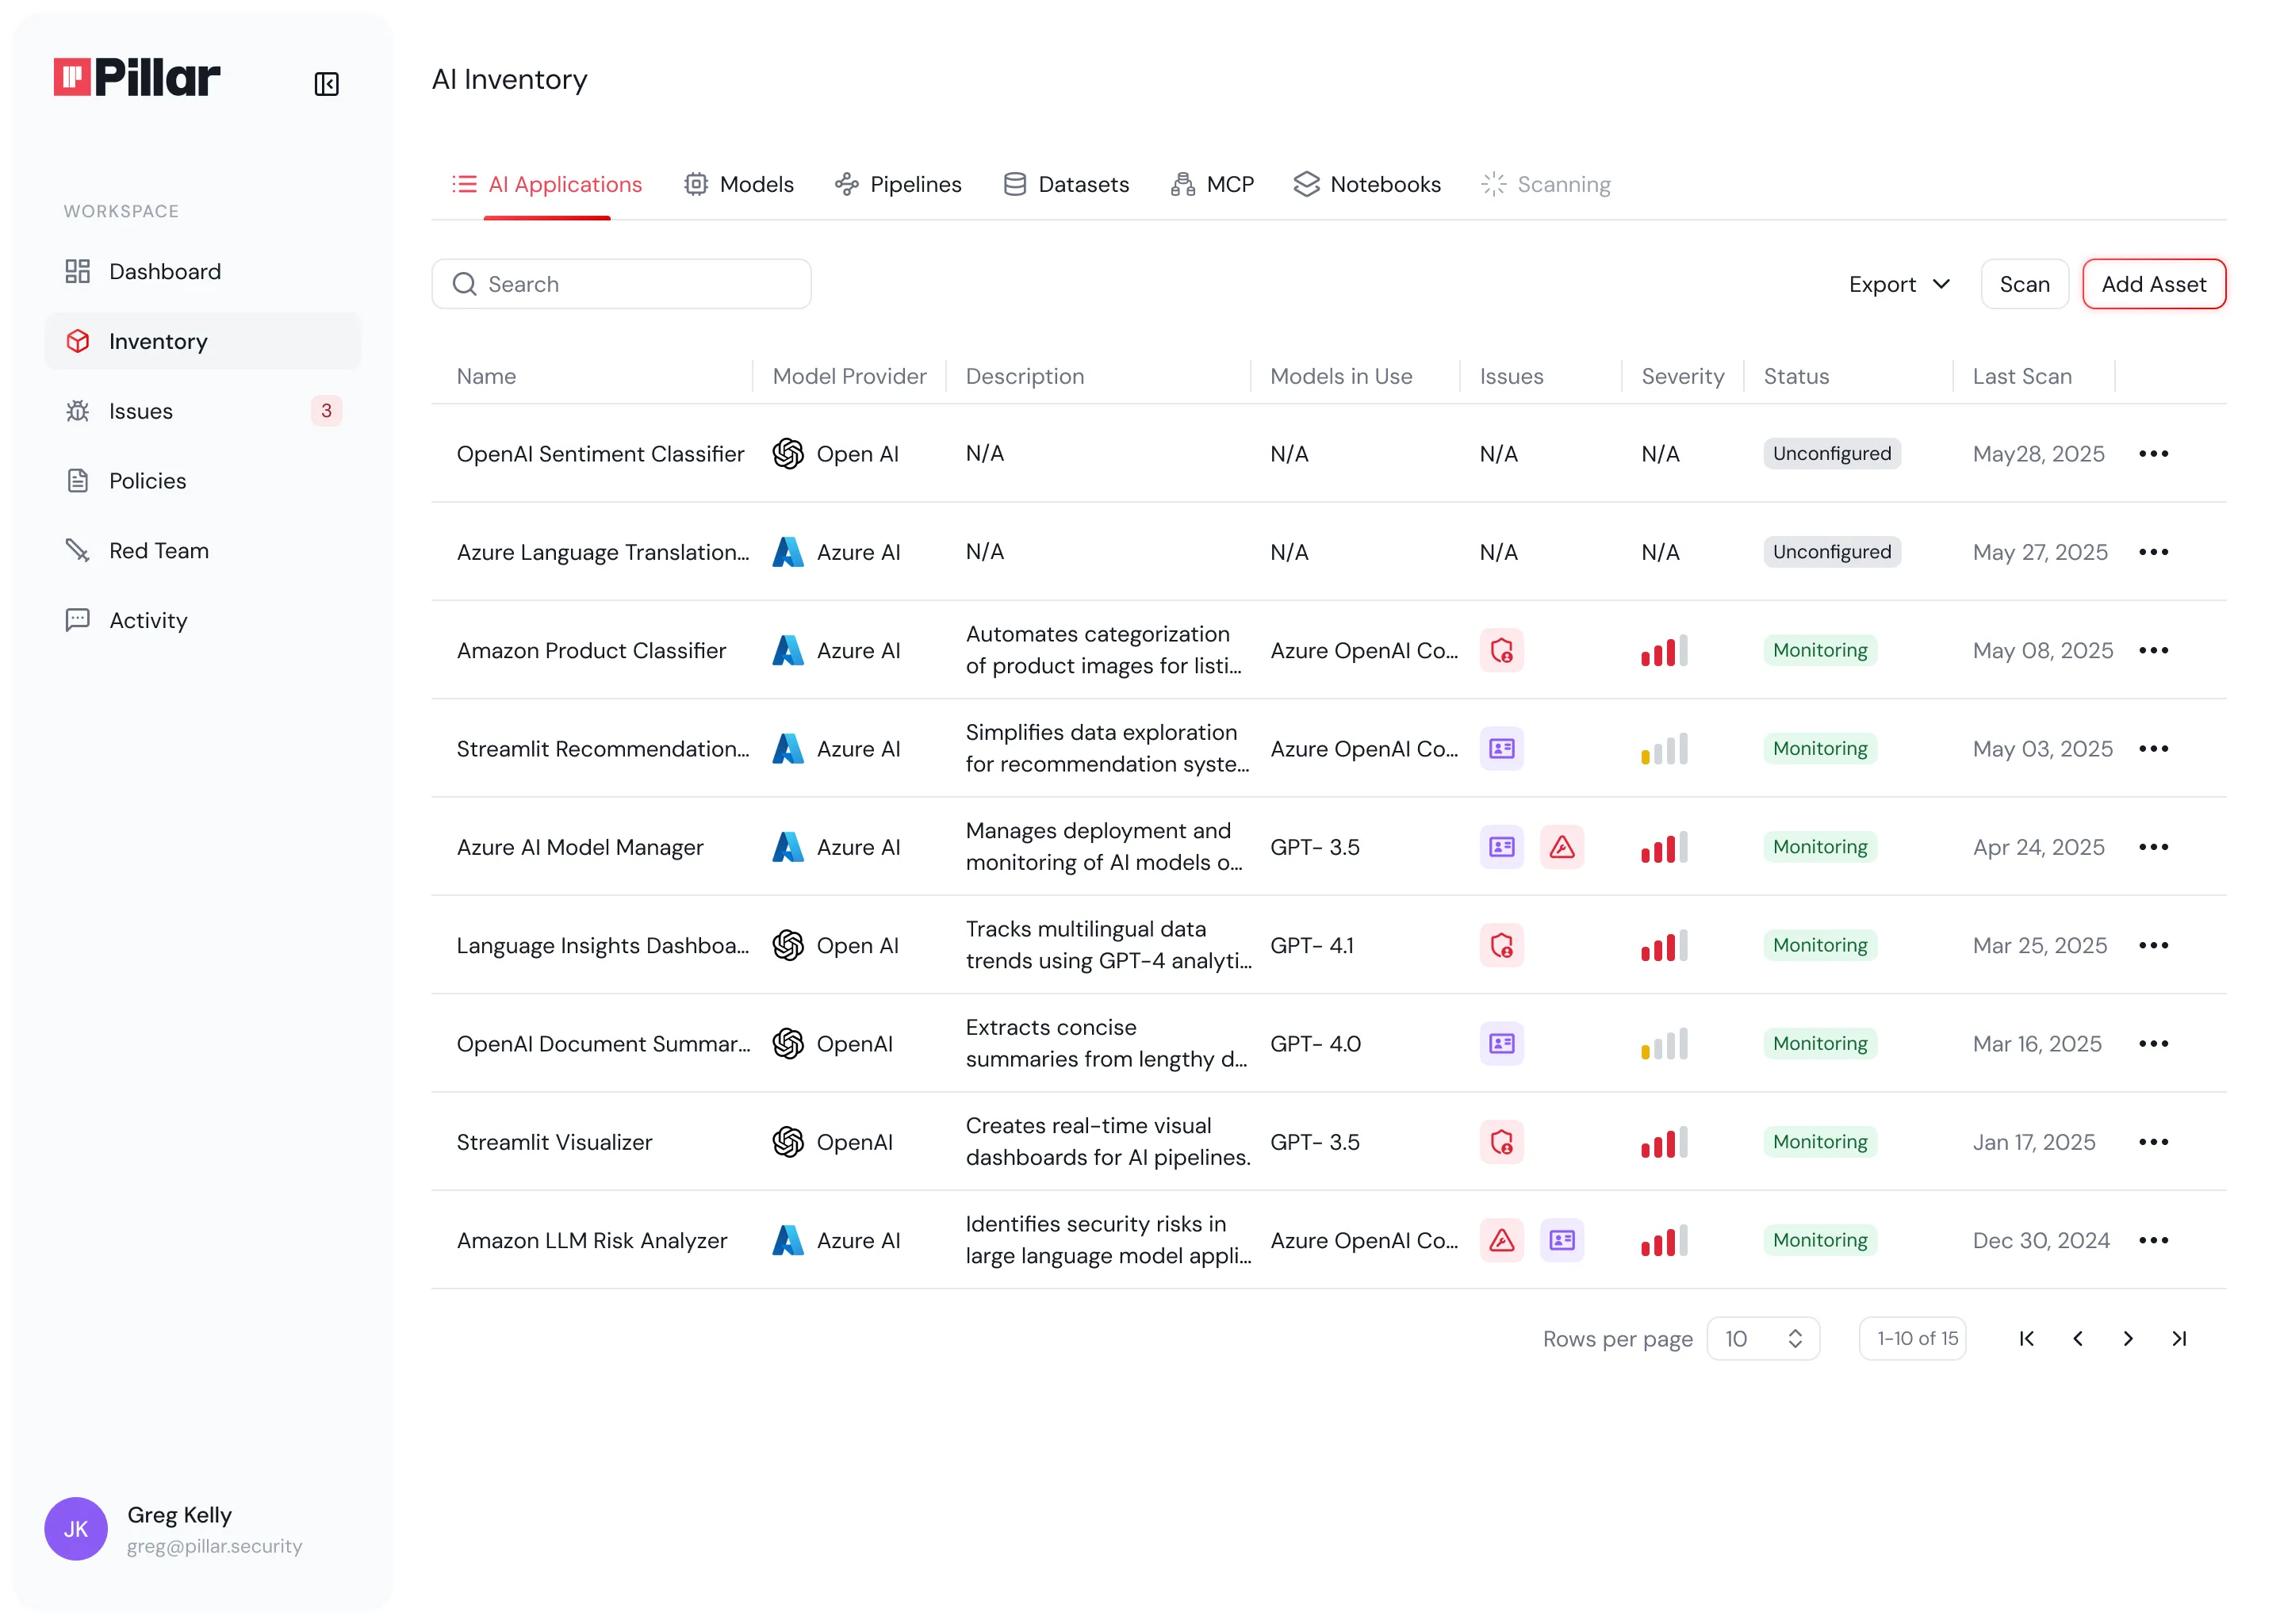Go to next page arrow
The image size is (2284, 1624).
click(2128, 1339)
